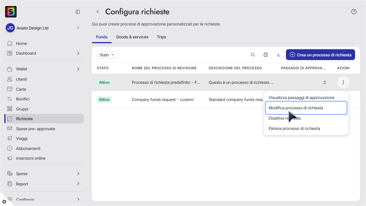The image size is (366, 206).
Task: Click NOME DEL PROCESSO DI REVISIONE header
Action: [x=164, y=68]
